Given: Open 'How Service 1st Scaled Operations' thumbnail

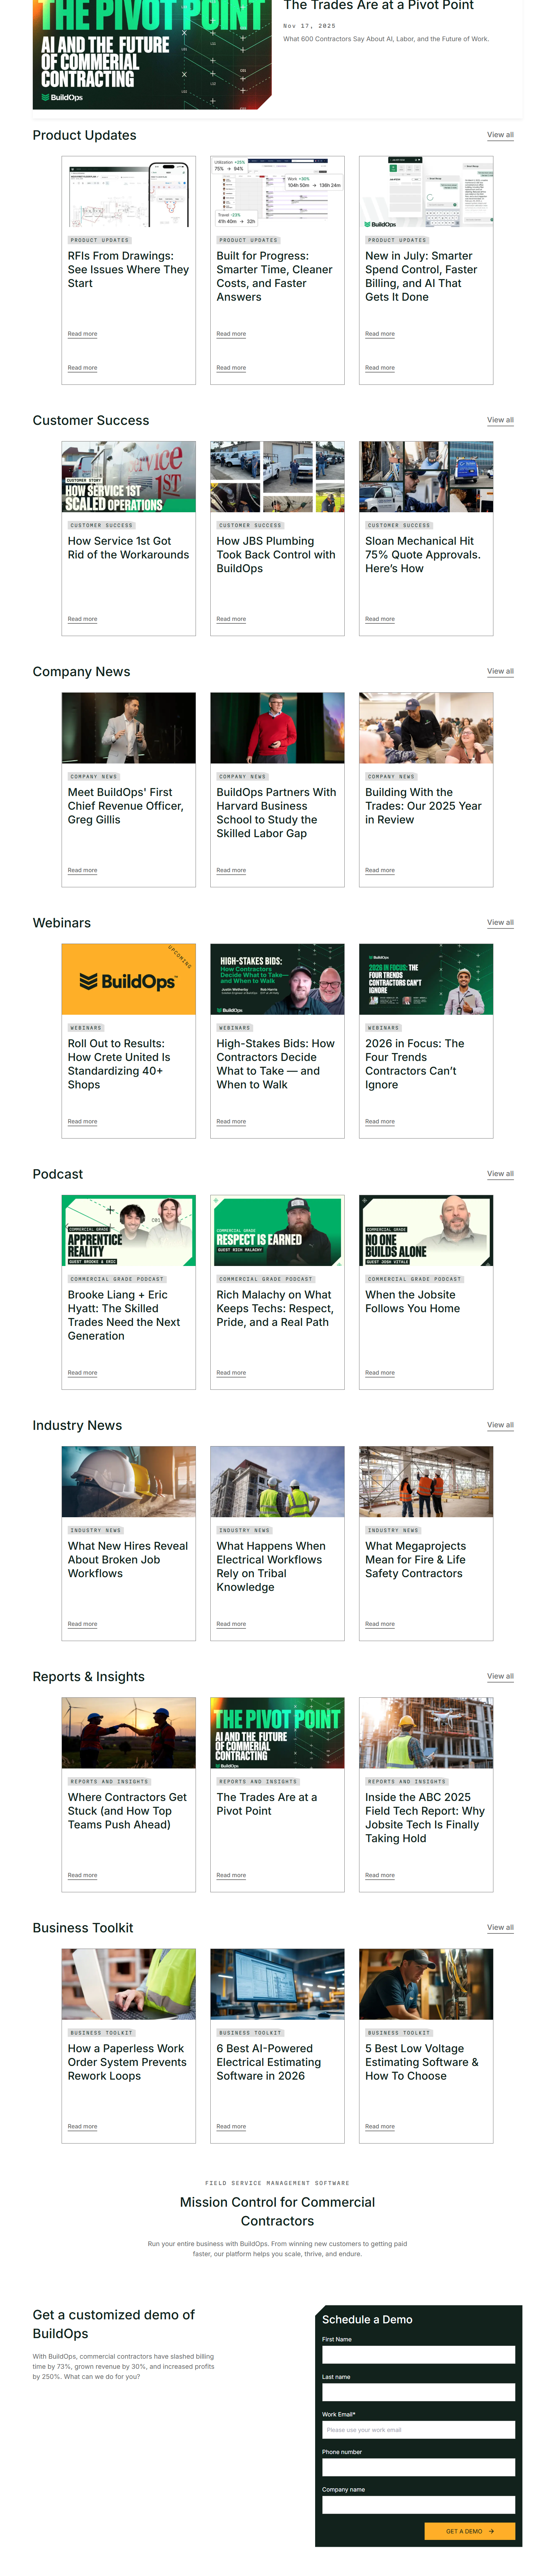Looking at the screenshot, I should (x=129, y=477).
